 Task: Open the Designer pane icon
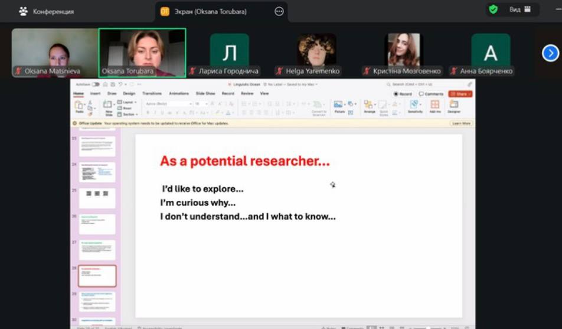pos(453,106)
